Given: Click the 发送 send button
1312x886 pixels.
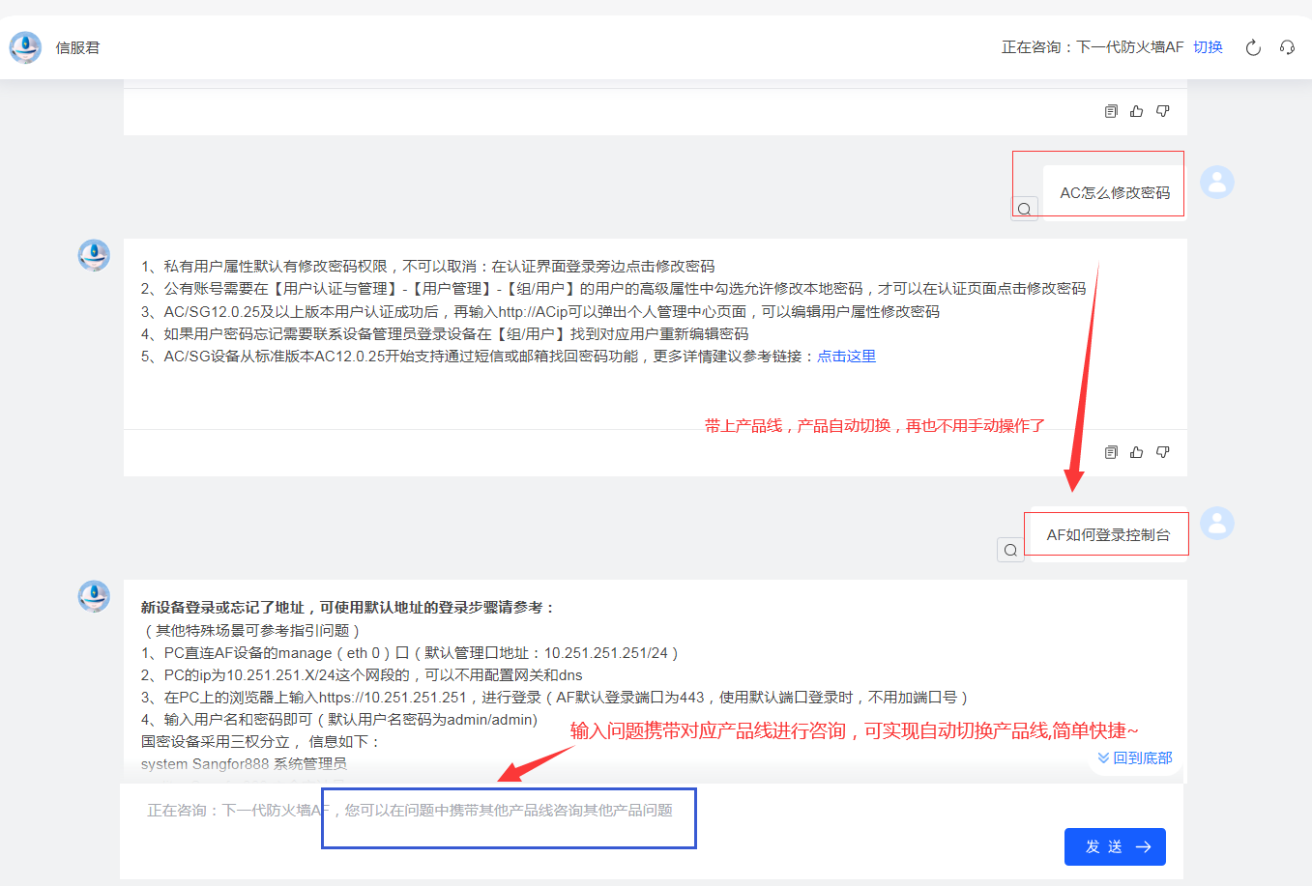Looking at the screenshot, I should point(1115,846).
